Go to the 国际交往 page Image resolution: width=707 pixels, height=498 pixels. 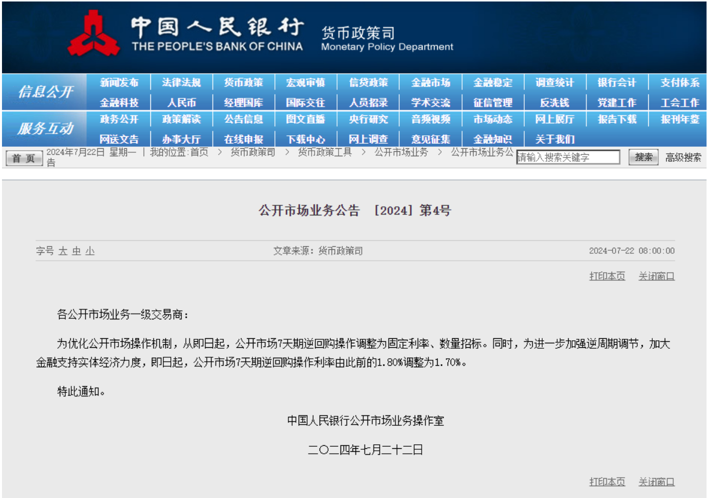click(x=306, y=103)
